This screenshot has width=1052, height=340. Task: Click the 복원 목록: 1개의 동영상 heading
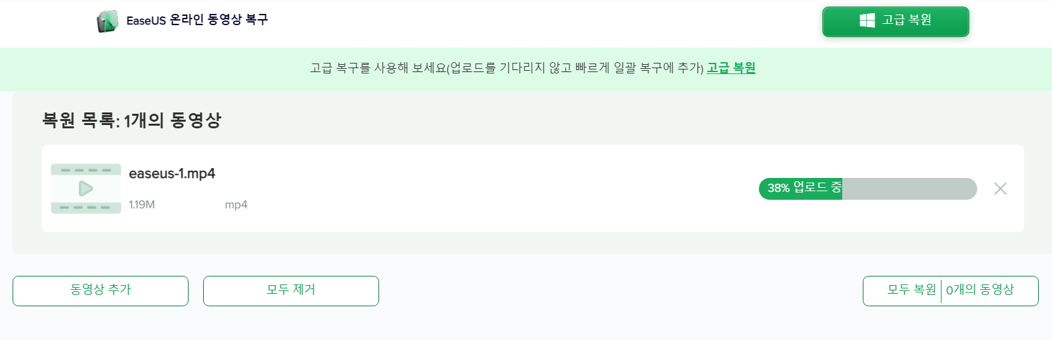(x=132, y=120)
